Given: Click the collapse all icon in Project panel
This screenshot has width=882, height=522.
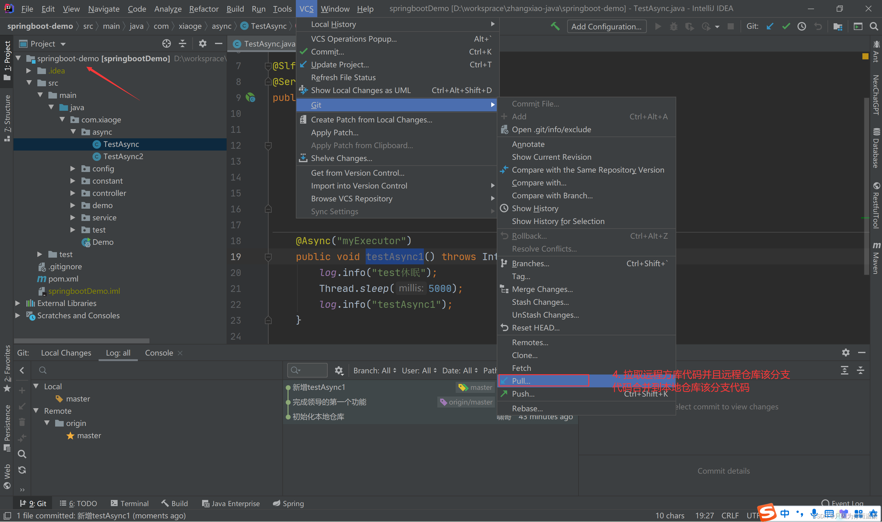Looking at the screenshot, I should point(182,44).
